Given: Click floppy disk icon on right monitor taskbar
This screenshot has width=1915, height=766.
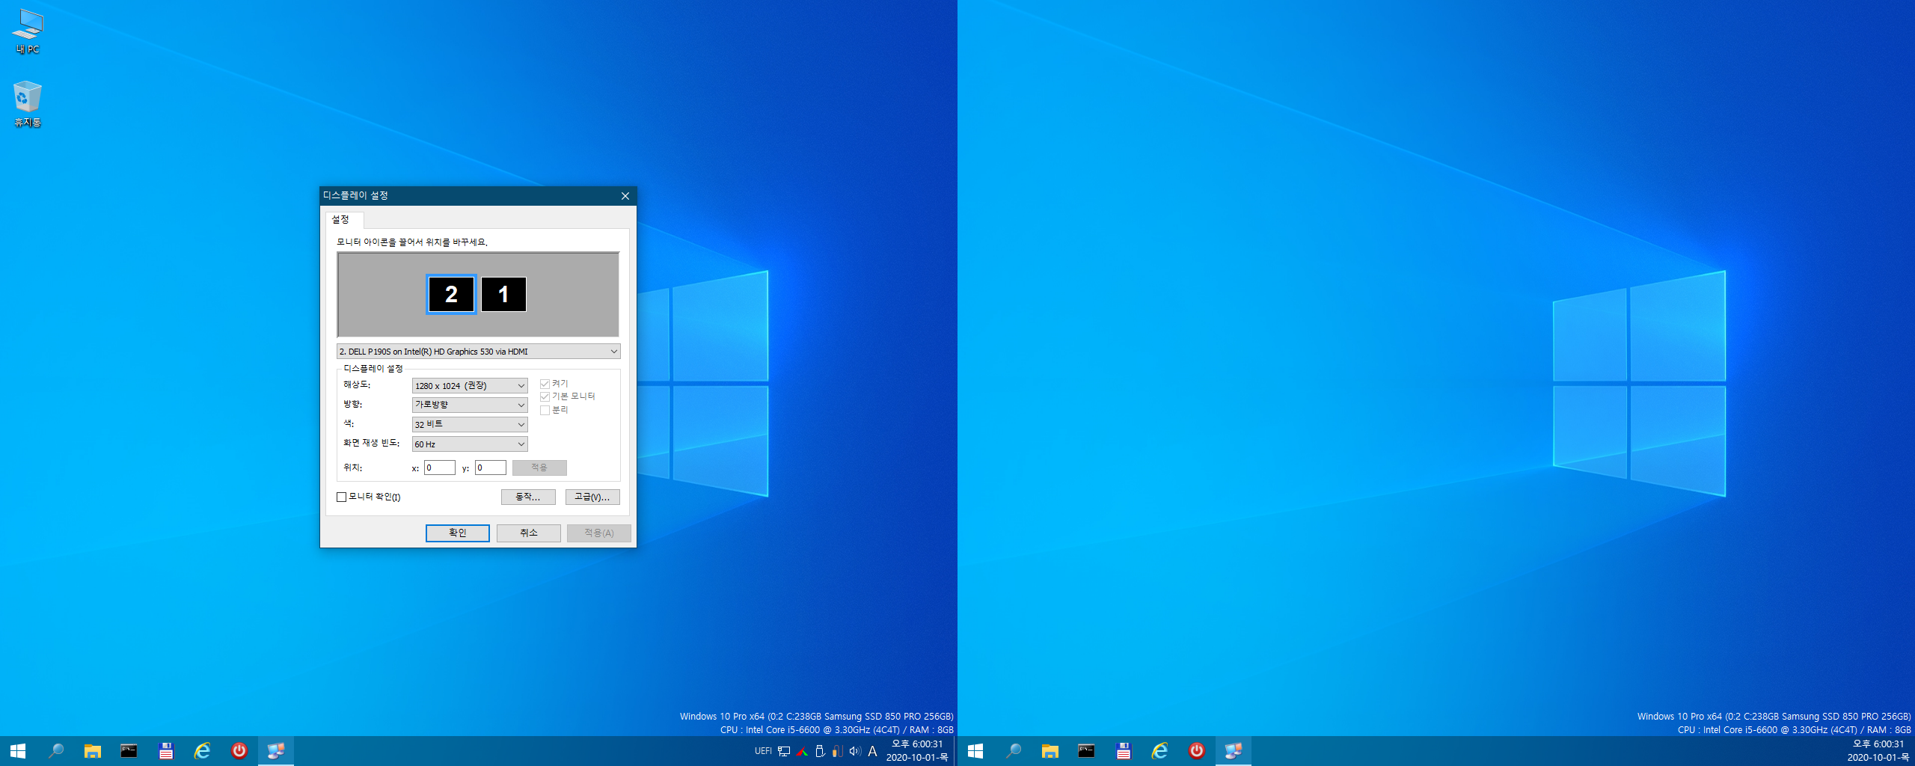Looking at the screenshot, I should click(x=1123, y=751).
